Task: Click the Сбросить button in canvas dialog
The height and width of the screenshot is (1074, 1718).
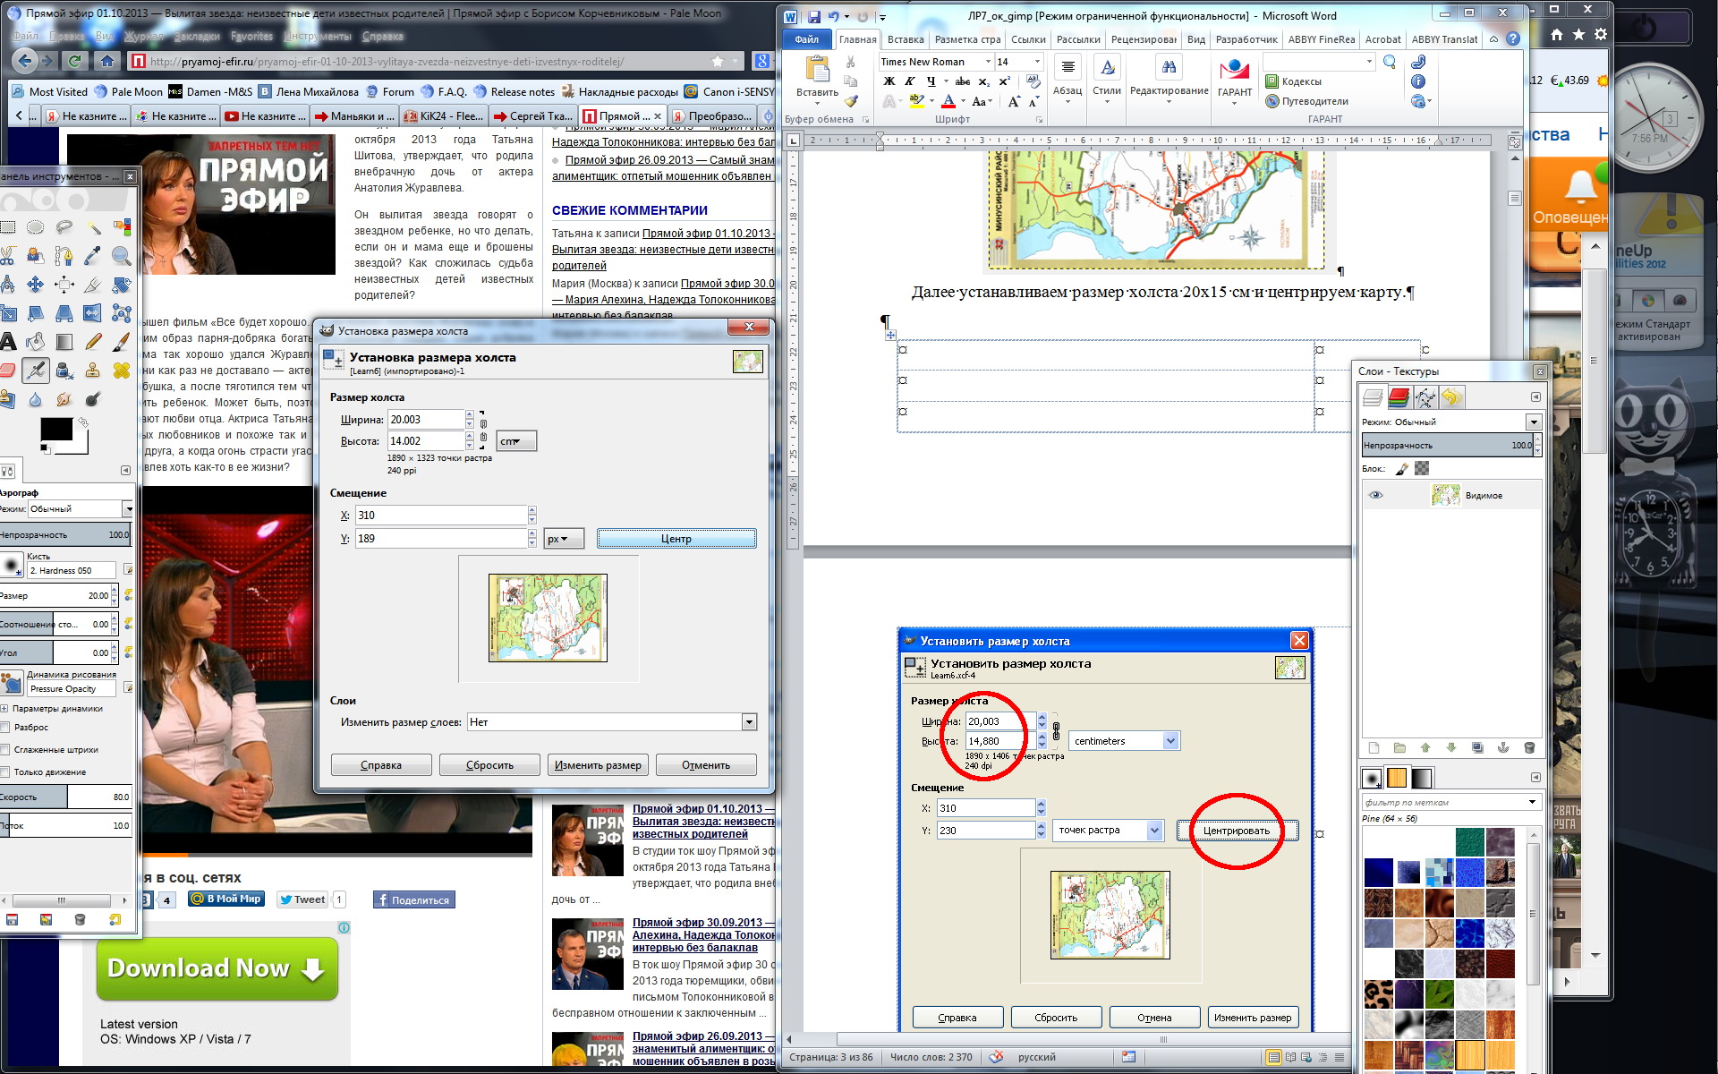Action: click(x=489, y=765)
